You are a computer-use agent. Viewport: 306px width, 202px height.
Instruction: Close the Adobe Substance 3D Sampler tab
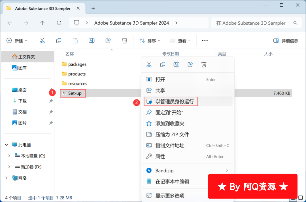78,9
